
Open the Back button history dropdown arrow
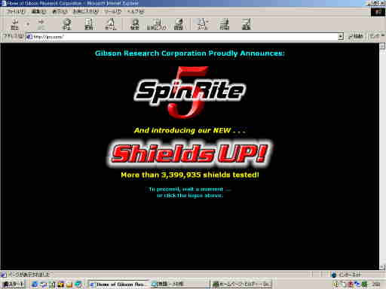(x=28, y=24)
